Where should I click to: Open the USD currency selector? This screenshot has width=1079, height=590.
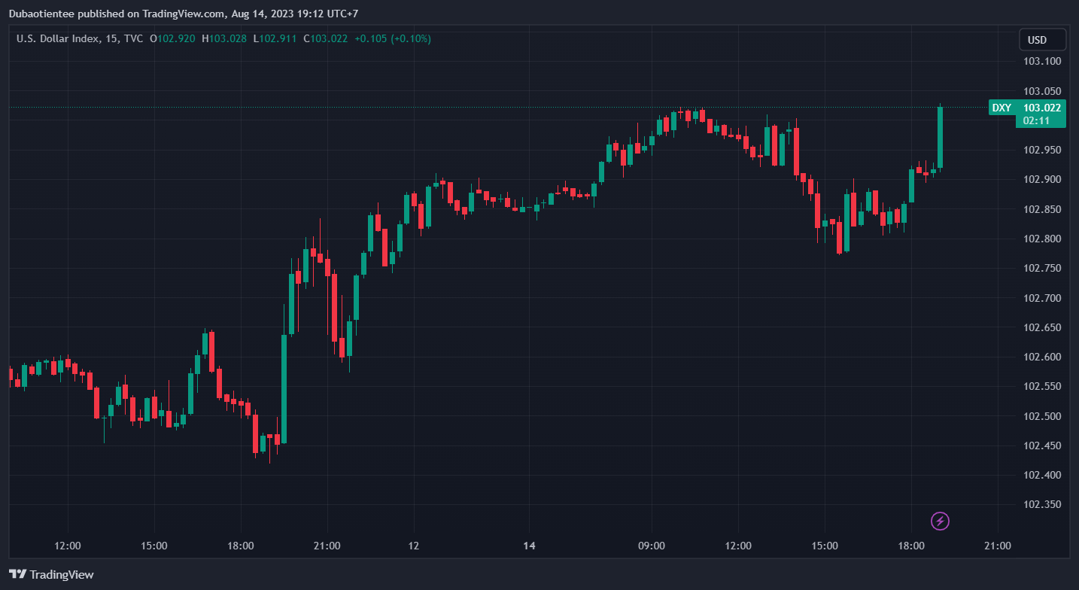(1042, 40)
